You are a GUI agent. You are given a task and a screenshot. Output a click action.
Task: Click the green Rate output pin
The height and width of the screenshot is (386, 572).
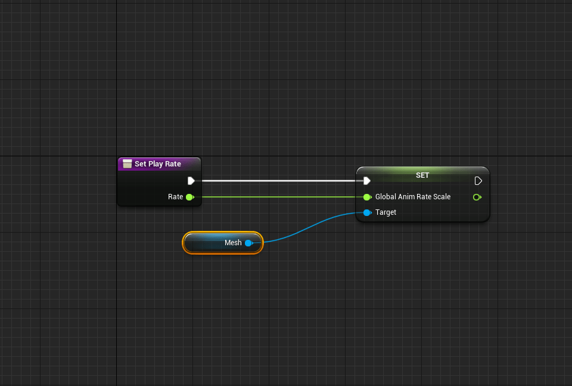[189, 197]
